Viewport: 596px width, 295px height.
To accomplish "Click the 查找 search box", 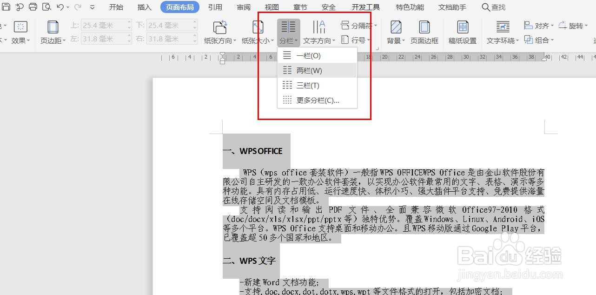I will click(x=494, y=7).
